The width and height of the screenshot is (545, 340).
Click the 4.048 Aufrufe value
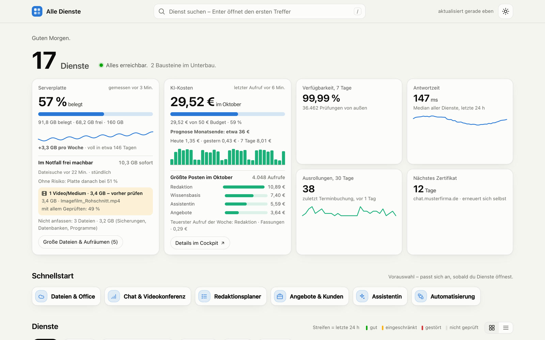click(268, 177)
